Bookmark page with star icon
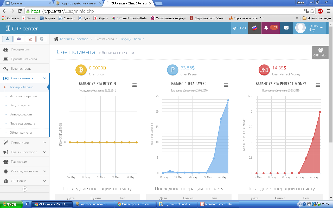 312,11
